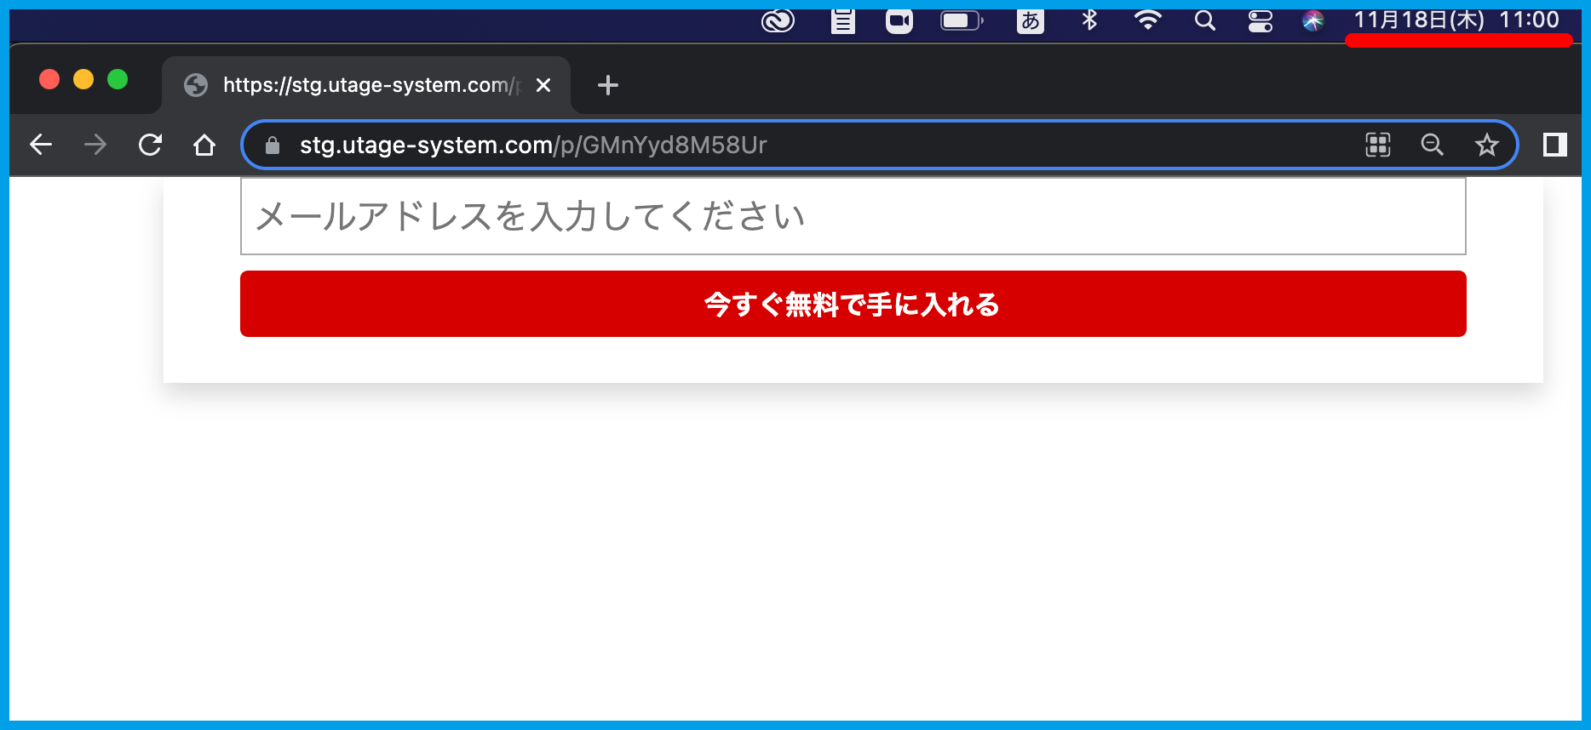Click the browser back arrow

[x=41, y=145]
